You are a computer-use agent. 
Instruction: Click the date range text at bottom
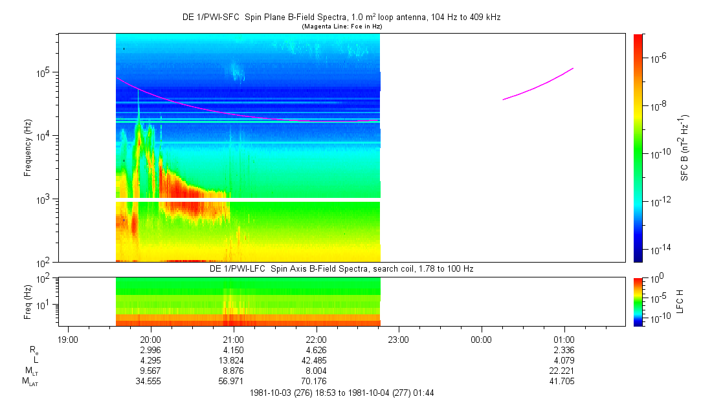tap(340, 393)
